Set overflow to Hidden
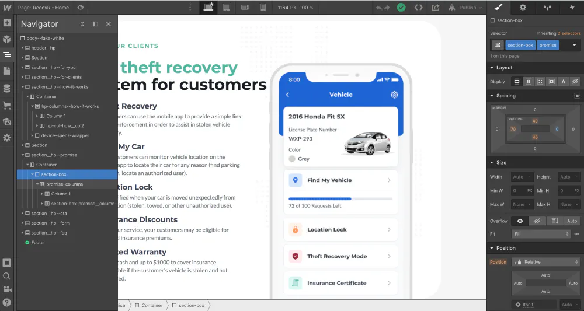Viewport: 584px width, 311px height. [x=537, y=221]
